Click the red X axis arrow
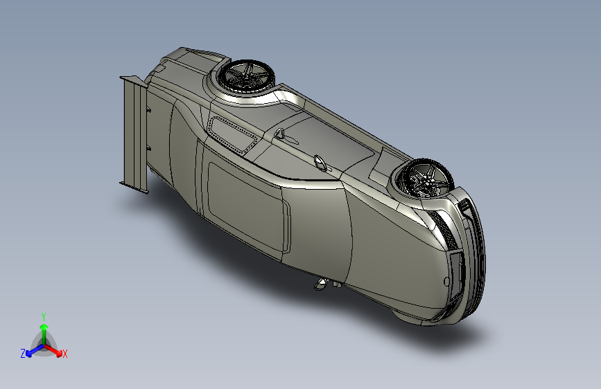Viewport: 601px width, 389px height. pos(53,350)
